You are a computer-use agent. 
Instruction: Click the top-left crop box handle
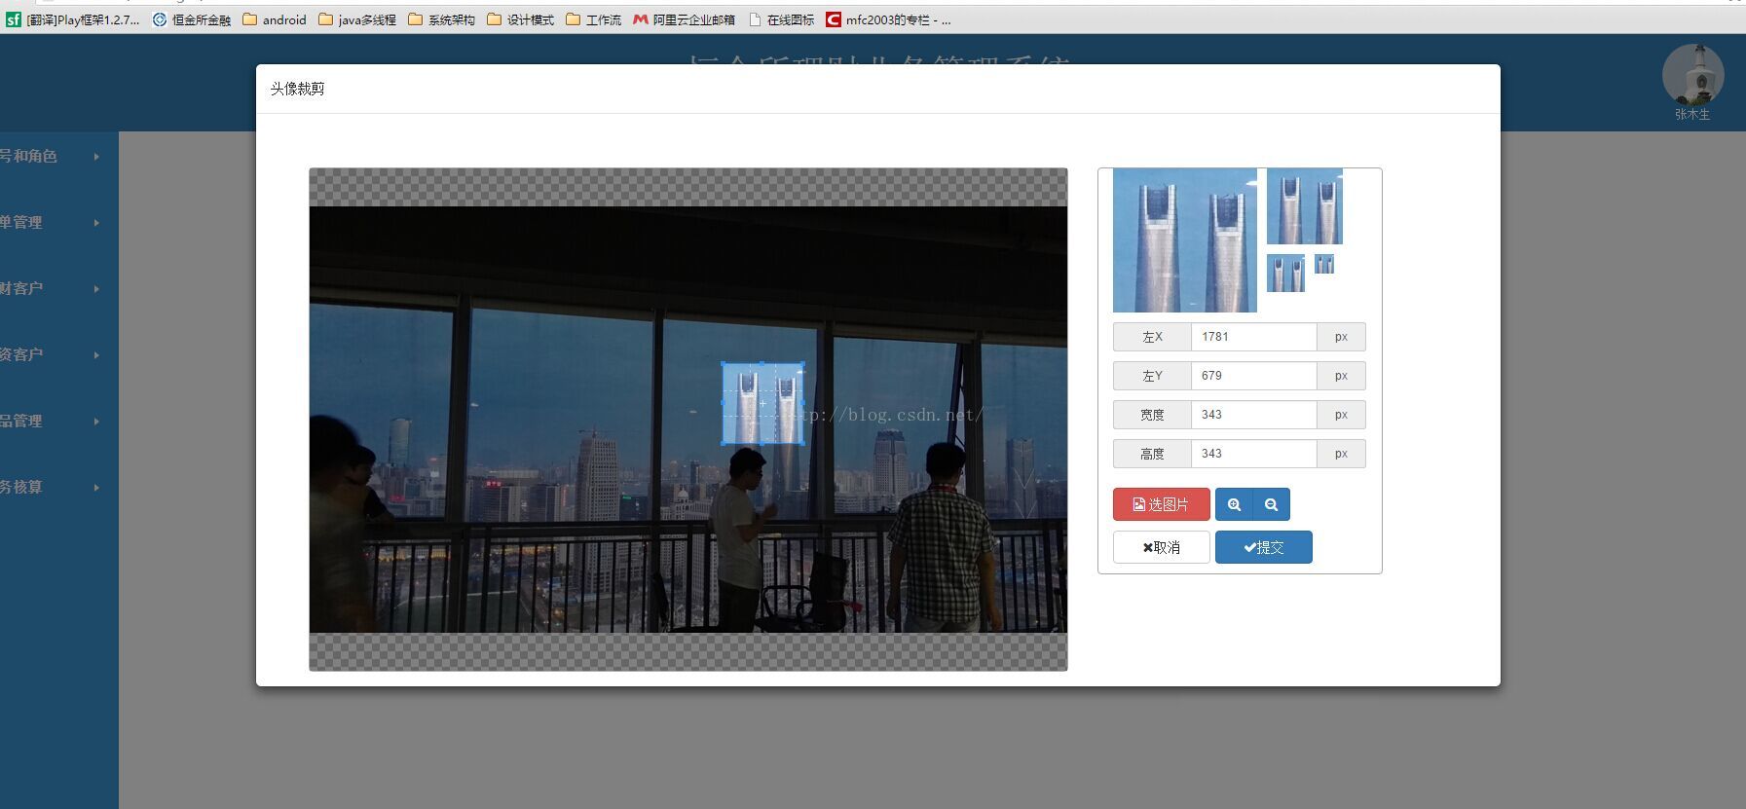723,363
